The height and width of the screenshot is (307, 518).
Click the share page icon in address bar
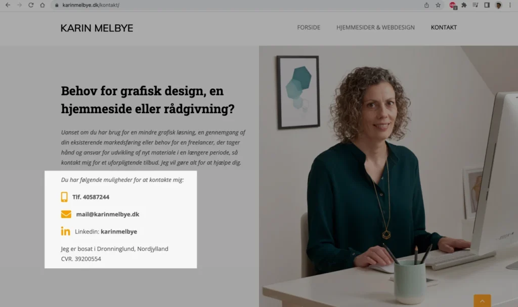426,5
